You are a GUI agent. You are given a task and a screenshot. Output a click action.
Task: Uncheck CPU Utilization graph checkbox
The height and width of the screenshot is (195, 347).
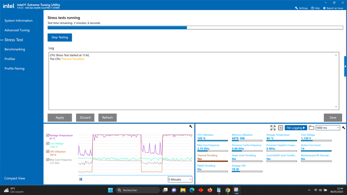point(48,152)
